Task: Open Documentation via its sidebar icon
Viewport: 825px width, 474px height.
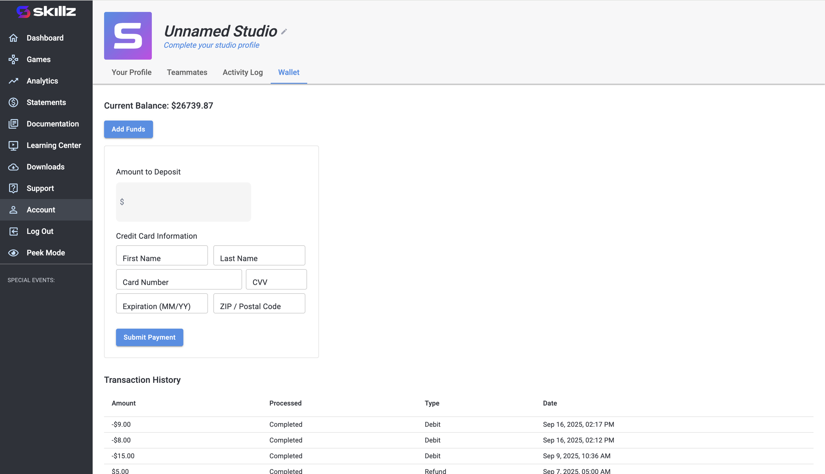Action: 13,124
